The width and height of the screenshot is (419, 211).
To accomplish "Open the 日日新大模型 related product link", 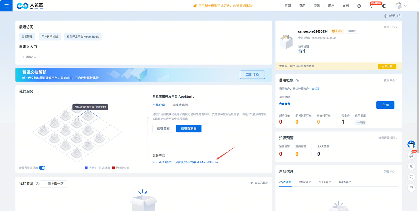I will coord(162,162).
